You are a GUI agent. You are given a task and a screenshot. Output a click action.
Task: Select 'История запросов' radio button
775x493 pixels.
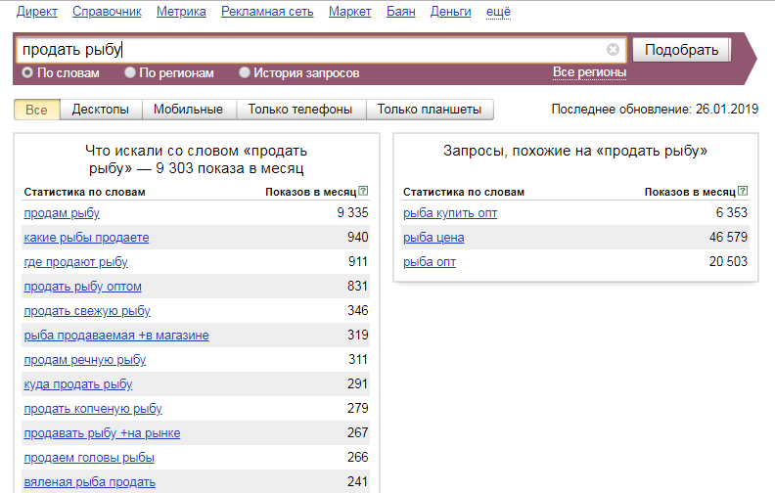pos(245,72)
